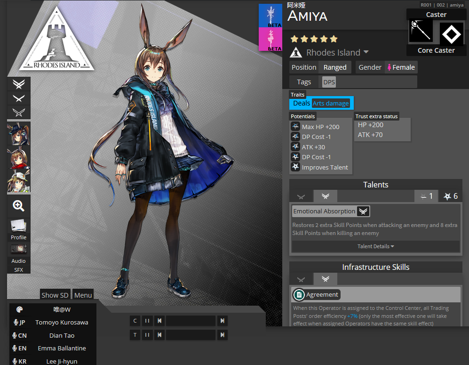Go to next in T animation row
The width and height of the screenshot is (469, 365).
click(x=222, y=335)
